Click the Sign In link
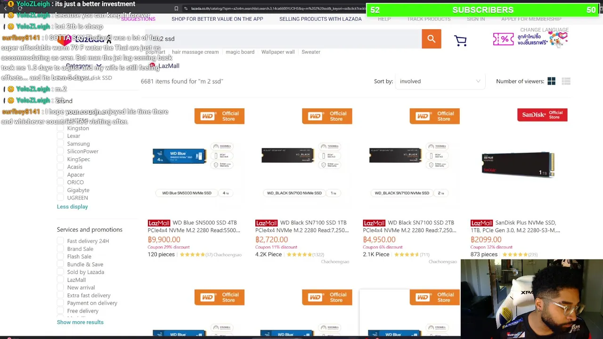The width and height of the screenshot is (603, 339). coord(476,19)
